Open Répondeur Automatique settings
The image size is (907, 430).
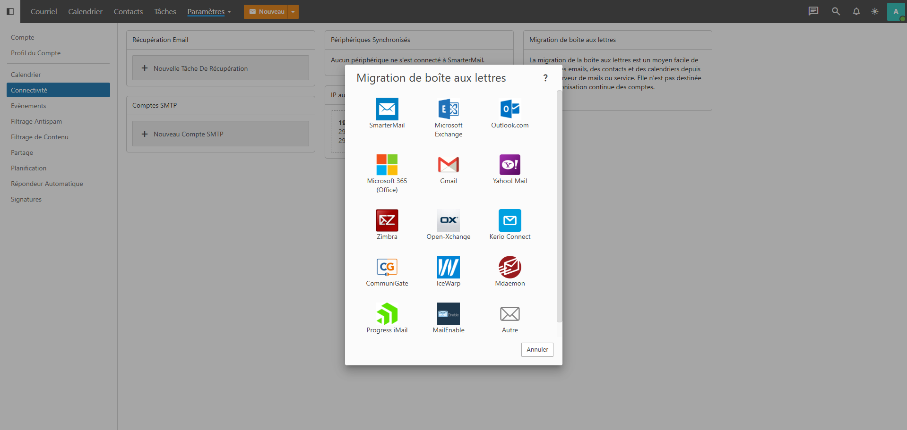[x=58, y=184]
